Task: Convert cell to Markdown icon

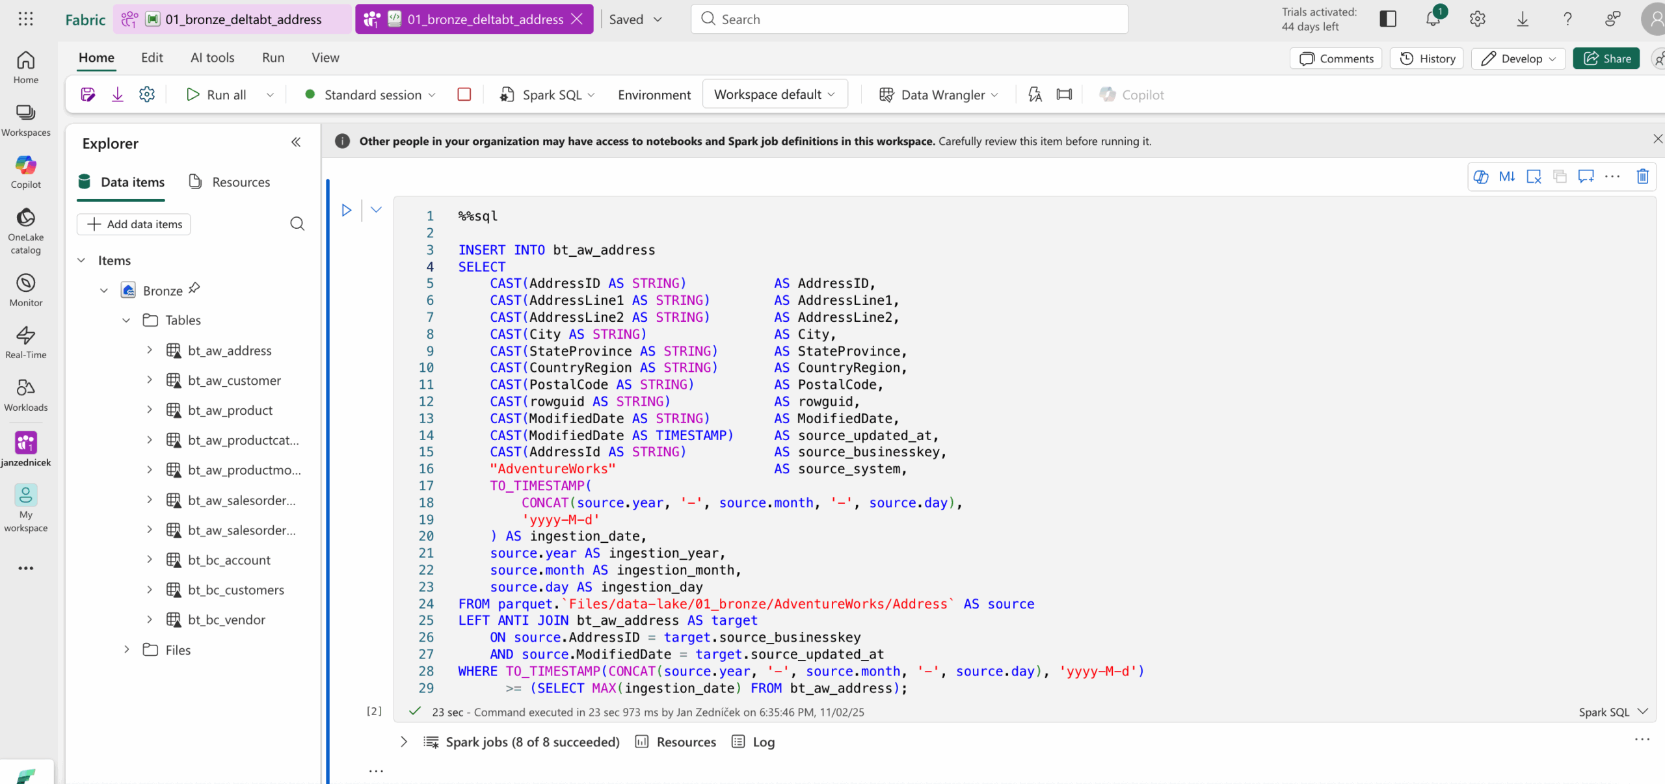Action: point(1507,176)
